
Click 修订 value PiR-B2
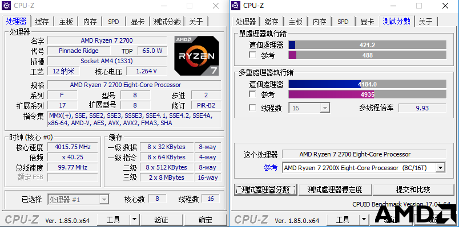coord(206,105)
